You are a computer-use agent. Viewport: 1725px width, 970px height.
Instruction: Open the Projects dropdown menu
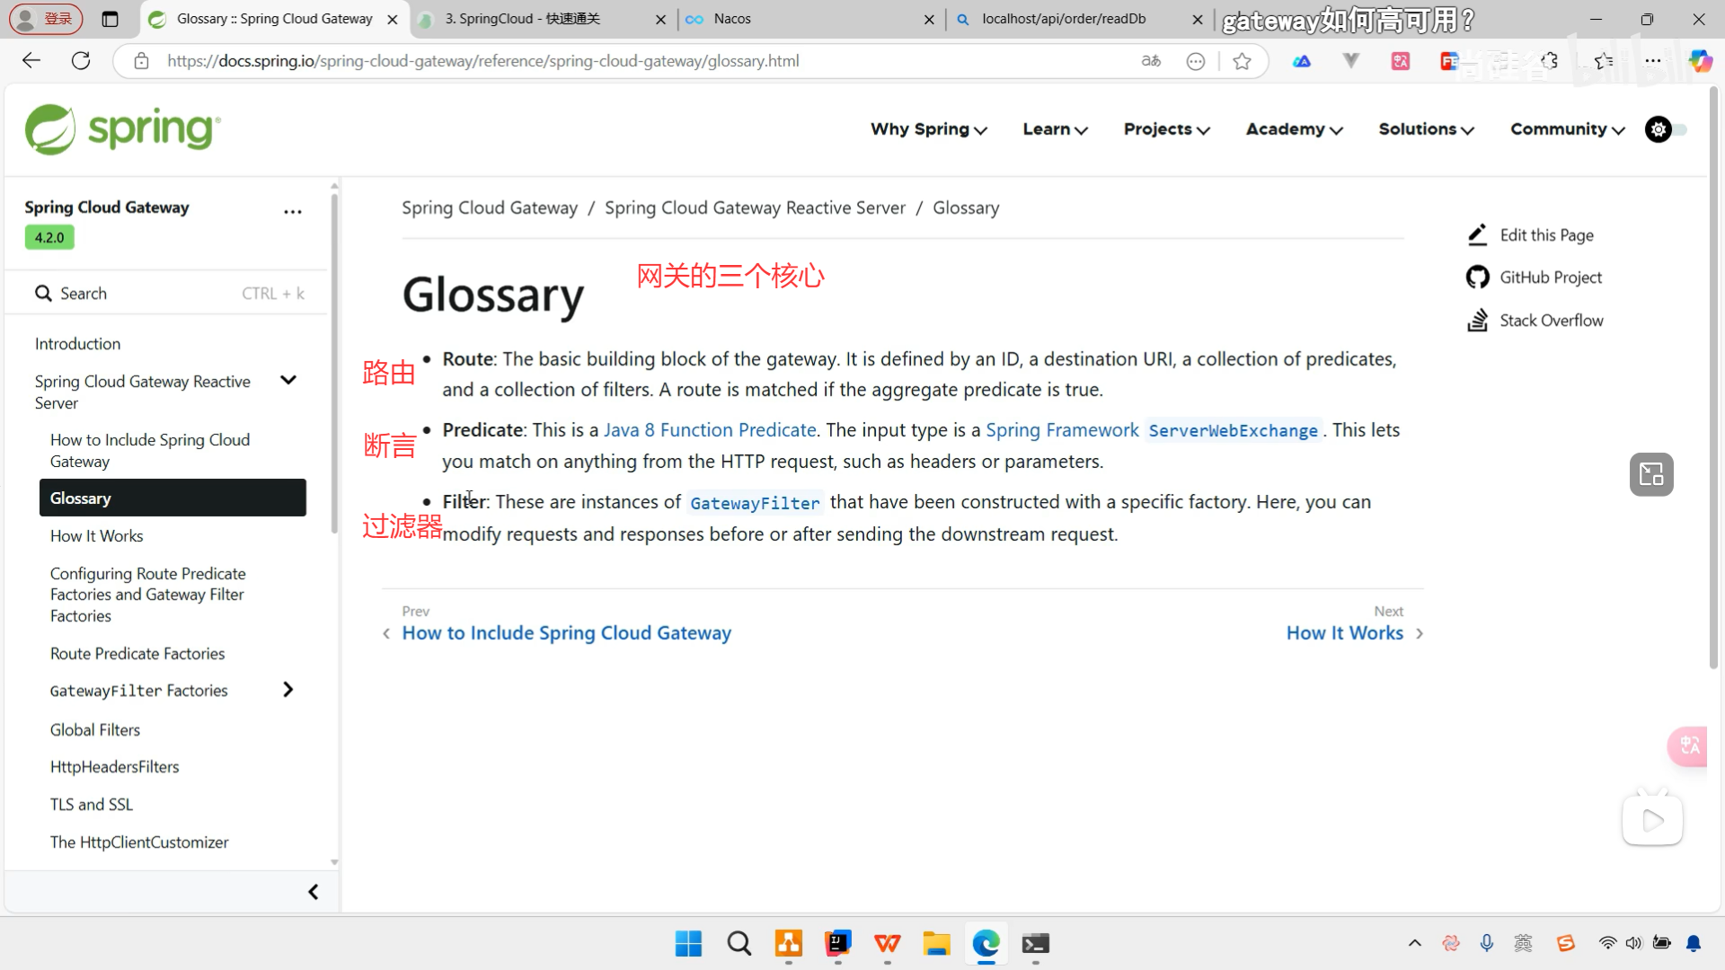(x=1166, y=129)
